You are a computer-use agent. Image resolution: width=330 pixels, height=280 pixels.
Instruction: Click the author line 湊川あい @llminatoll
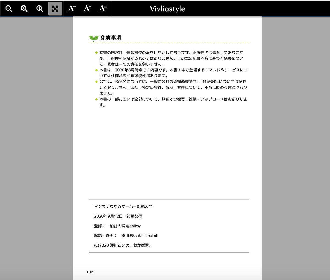126,236
